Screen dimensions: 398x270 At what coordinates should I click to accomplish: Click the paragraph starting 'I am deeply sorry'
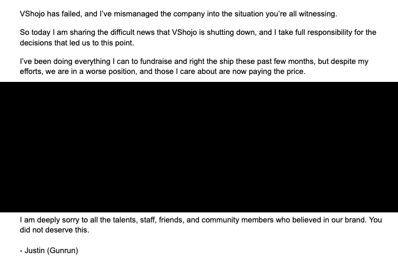tap(200, 220)
